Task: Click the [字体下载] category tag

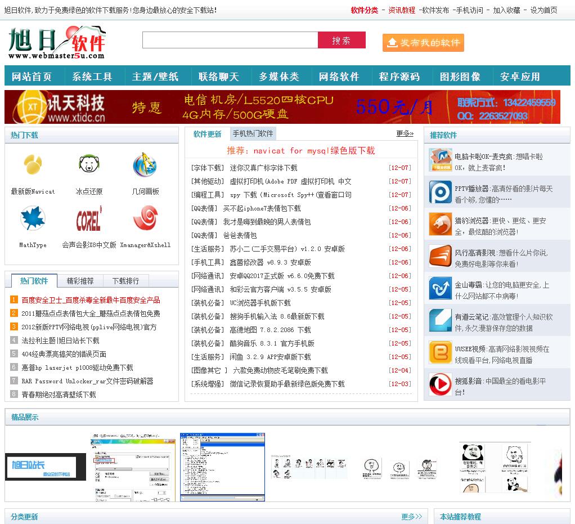Action: (207, 168)
